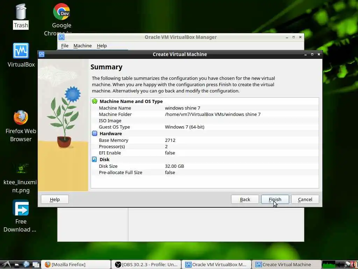358x269 pixels.
Task: Minimize the Create Virtual Machine dialog
Action: [306, 54]
